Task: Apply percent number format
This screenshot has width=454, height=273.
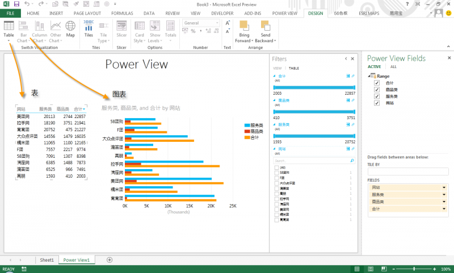Action: click(193, 31)
